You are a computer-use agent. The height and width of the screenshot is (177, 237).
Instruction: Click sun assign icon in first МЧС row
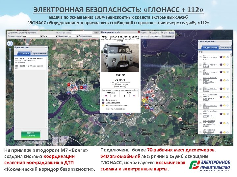[x=224, y=57]
